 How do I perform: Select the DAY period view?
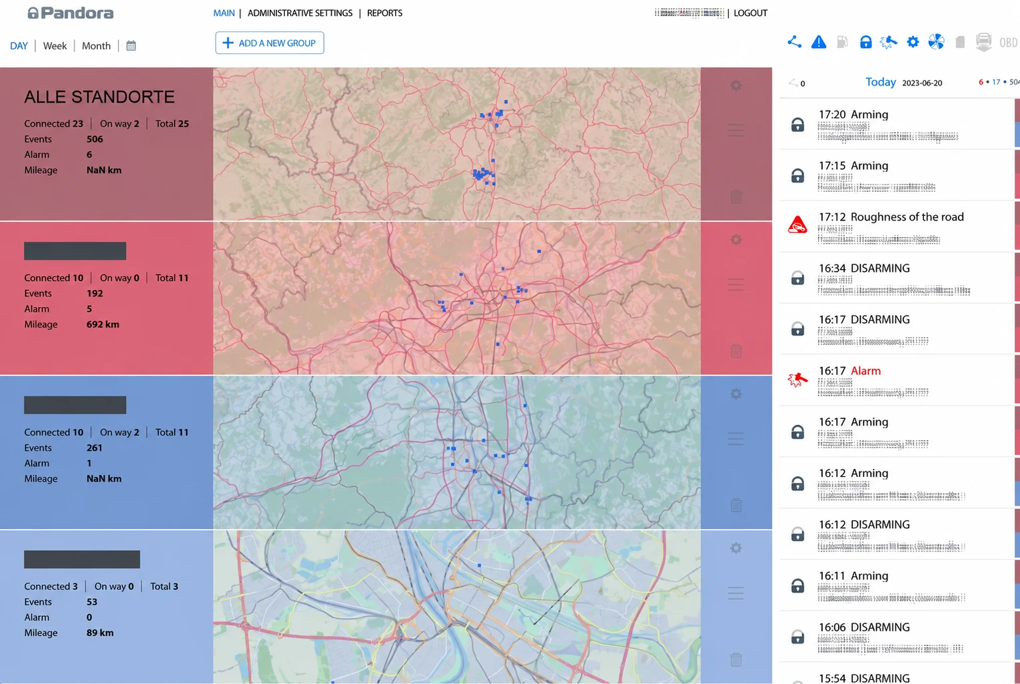click(x=19, y=46)
